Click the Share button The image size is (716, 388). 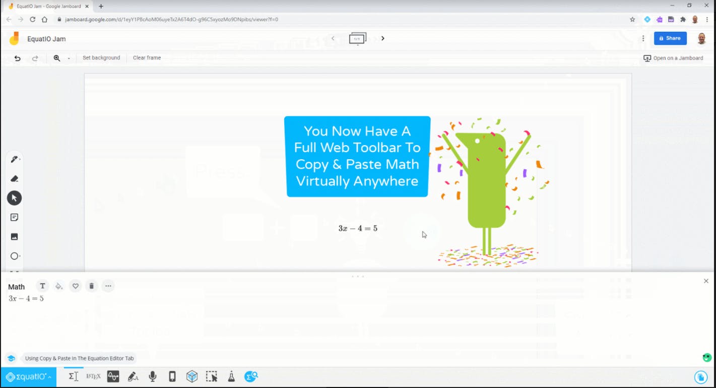coord(670,38)
